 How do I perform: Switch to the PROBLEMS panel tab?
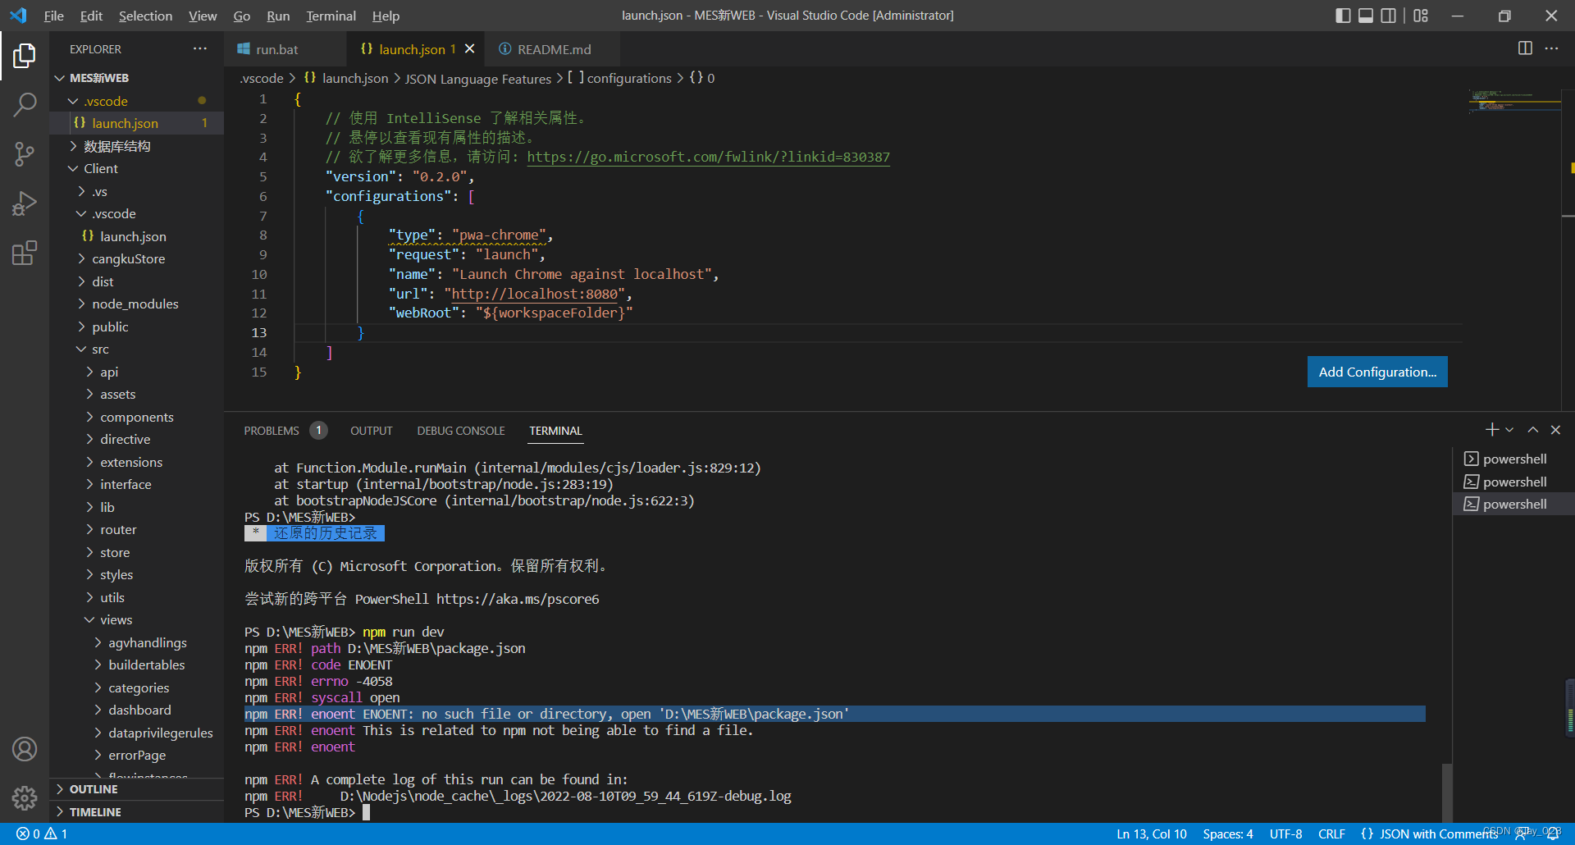(285, 431)
